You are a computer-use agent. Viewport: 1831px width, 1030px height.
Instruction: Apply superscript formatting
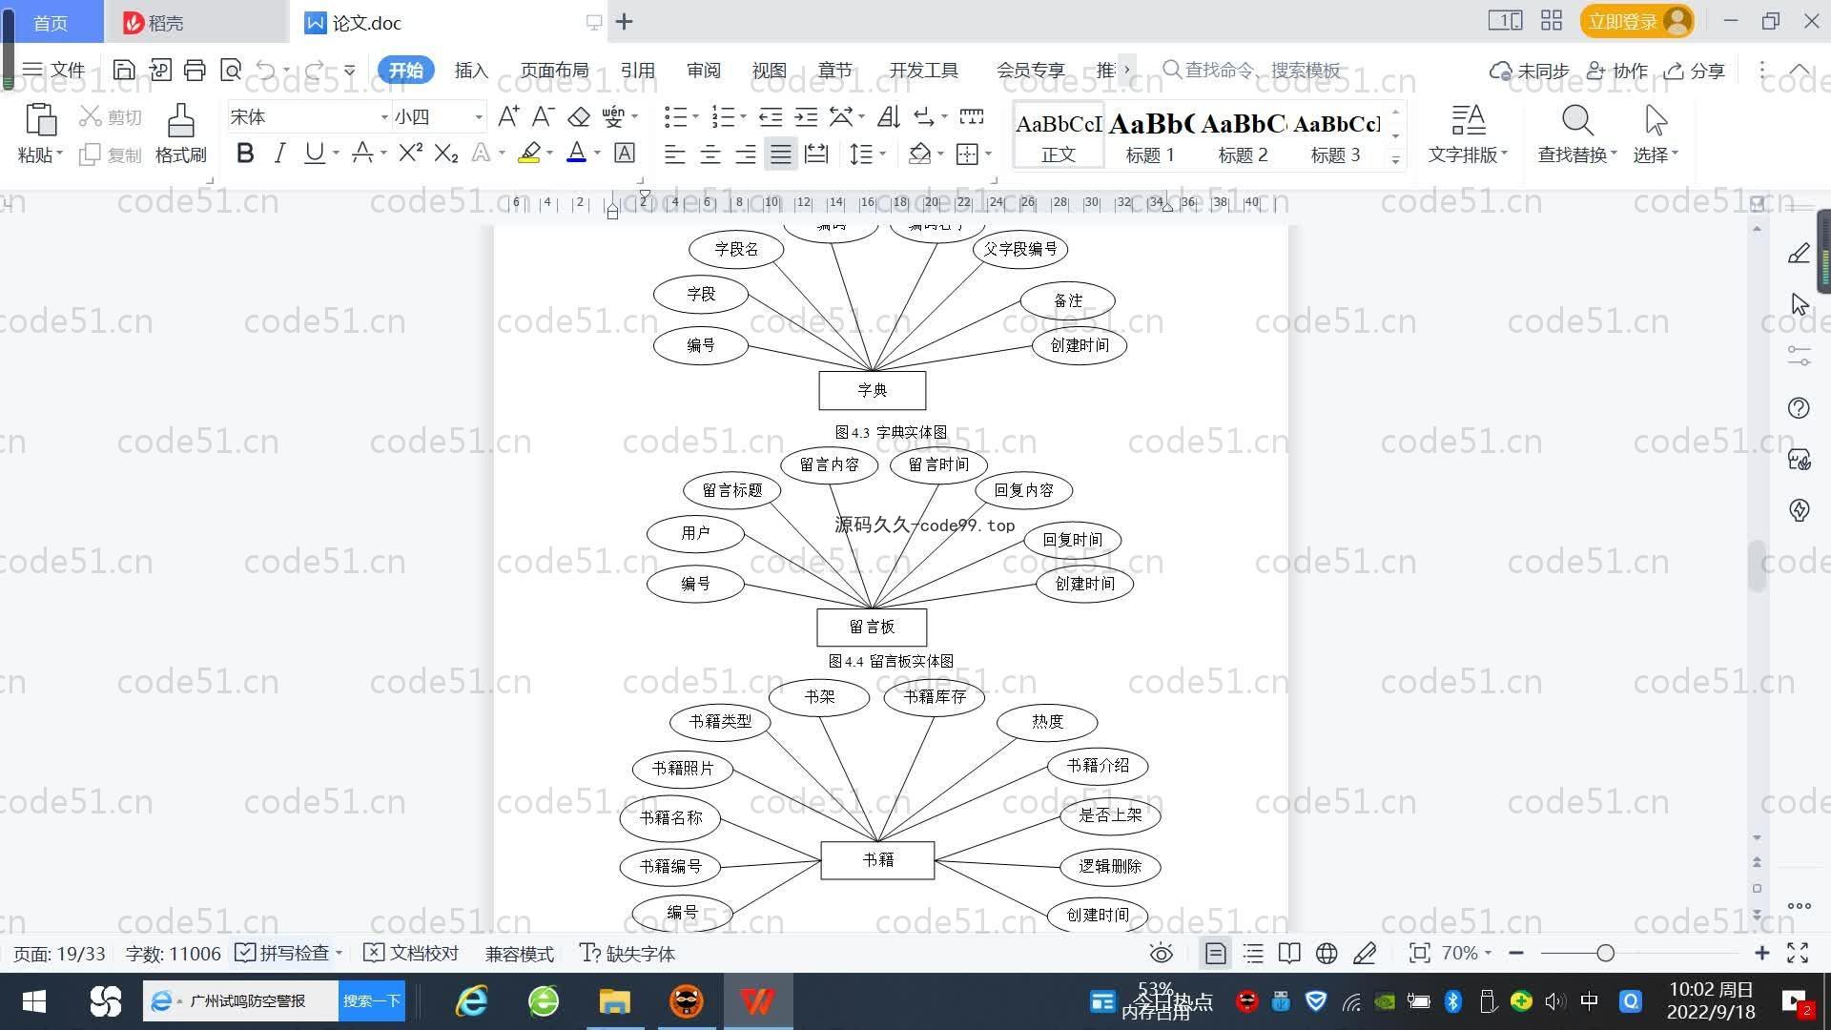(x=410, y=153)
